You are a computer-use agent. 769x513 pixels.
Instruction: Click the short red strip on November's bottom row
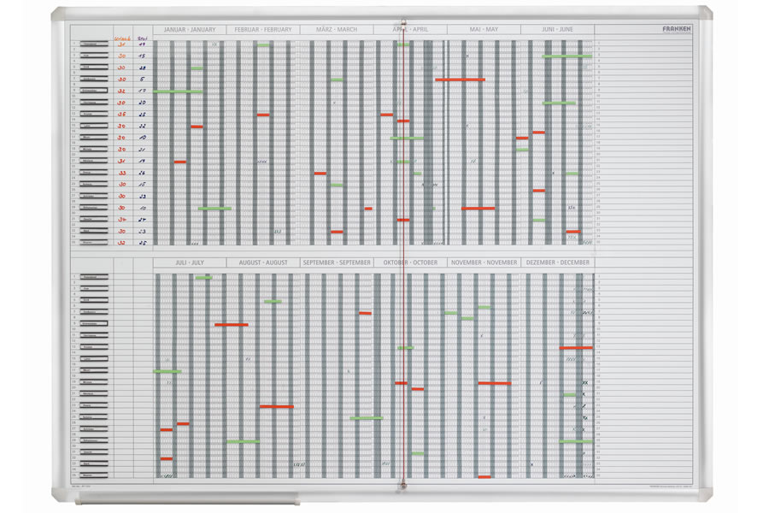pyautogui.click(x=484, y=477)
